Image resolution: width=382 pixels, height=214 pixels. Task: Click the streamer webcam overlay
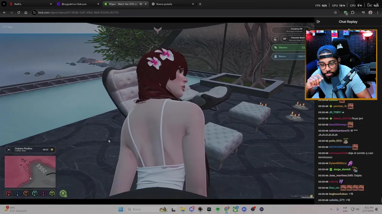click(x=341, y=64)
